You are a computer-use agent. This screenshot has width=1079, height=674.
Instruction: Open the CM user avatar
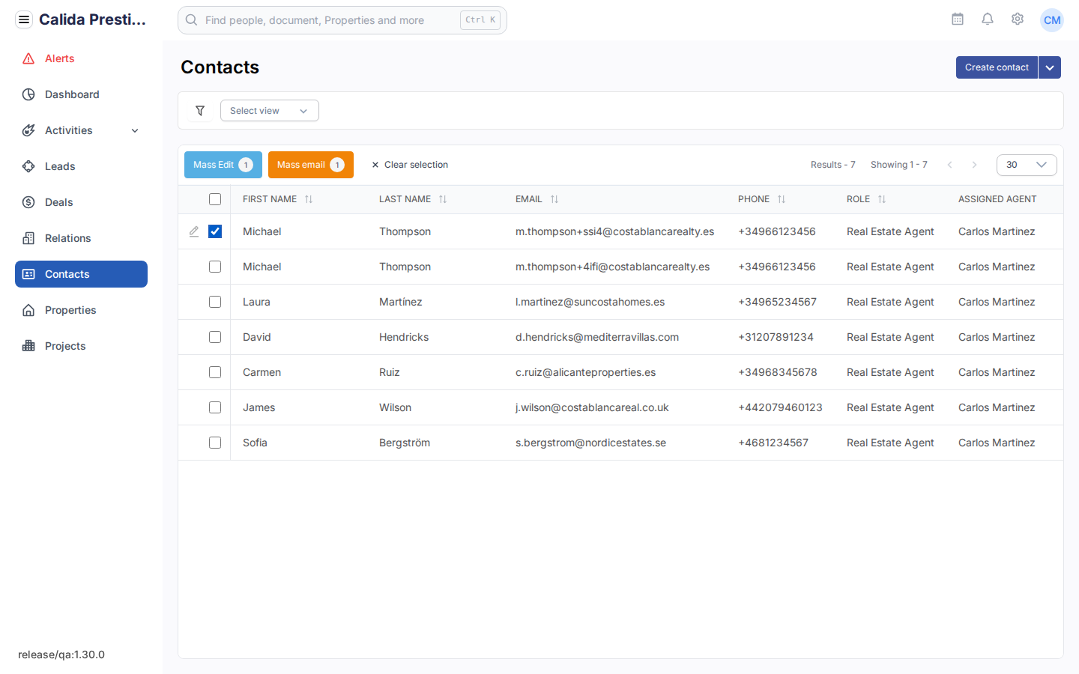[1052, 20]
